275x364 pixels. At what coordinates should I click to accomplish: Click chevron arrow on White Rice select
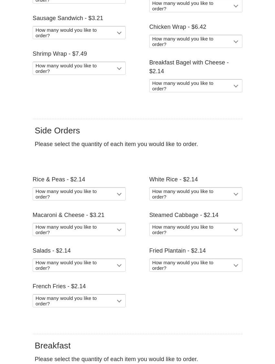click(236, 194)
